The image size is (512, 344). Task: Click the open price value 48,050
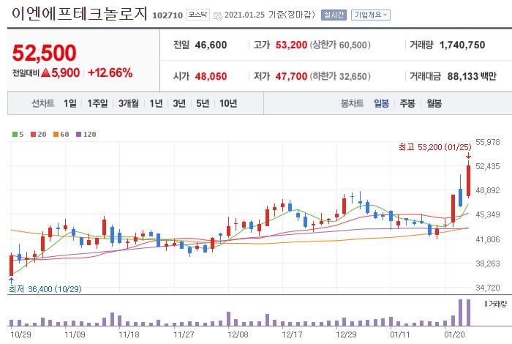pyautogui.click(x=211, y=76)
